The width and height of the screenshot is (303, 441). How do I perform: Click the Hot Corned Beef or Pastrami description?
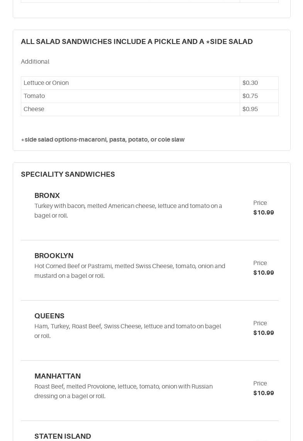click(x=130, y=271)
